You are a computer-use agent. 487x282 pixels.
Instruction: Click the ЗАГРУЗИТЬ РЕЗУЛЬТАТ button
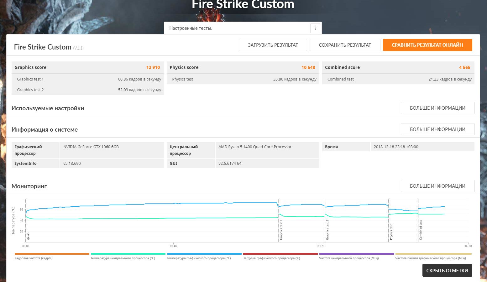tap(273, 45)
